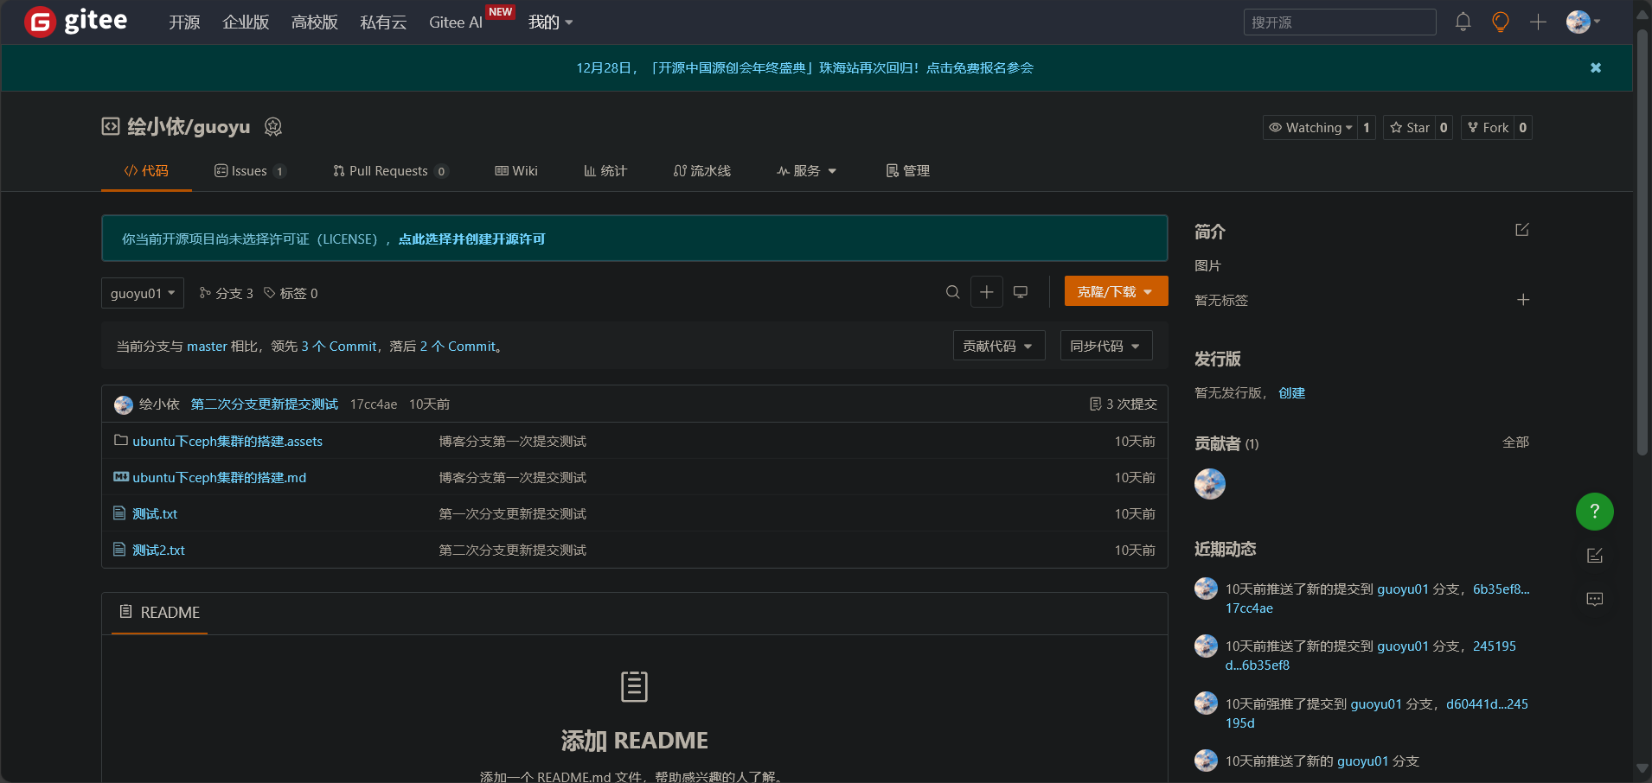Screen dimensions: 1652x783
Task: Open the 管理 tab
Action: click(x=908, y=171)
